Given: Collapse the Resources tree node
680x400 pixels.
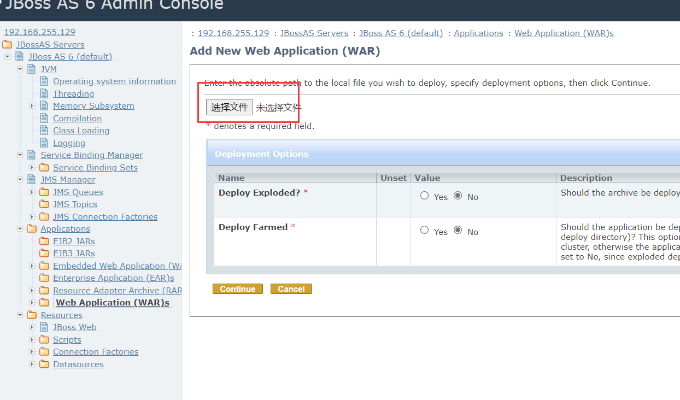Looking at the screenshot, I should tap(20, 315).
